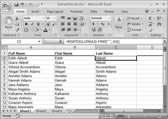Switch to Page Layout view in status bar
This screenshot has width=168, height=119.
pos(108,116)
